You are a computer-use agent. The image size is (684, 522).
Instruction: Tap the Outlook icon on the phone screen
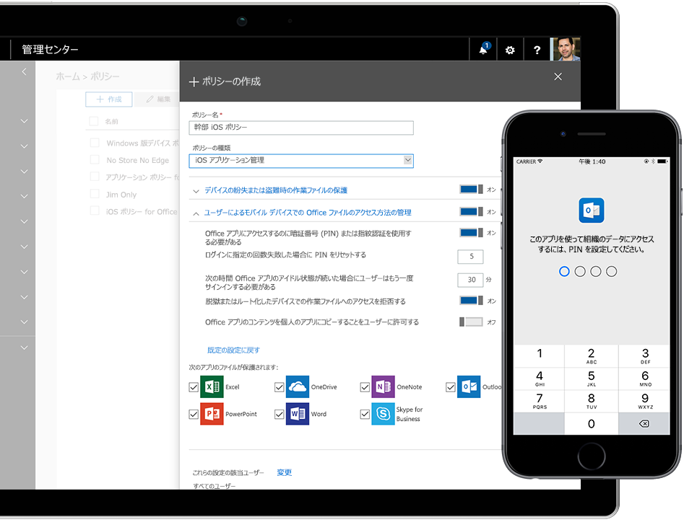(591, 211)
